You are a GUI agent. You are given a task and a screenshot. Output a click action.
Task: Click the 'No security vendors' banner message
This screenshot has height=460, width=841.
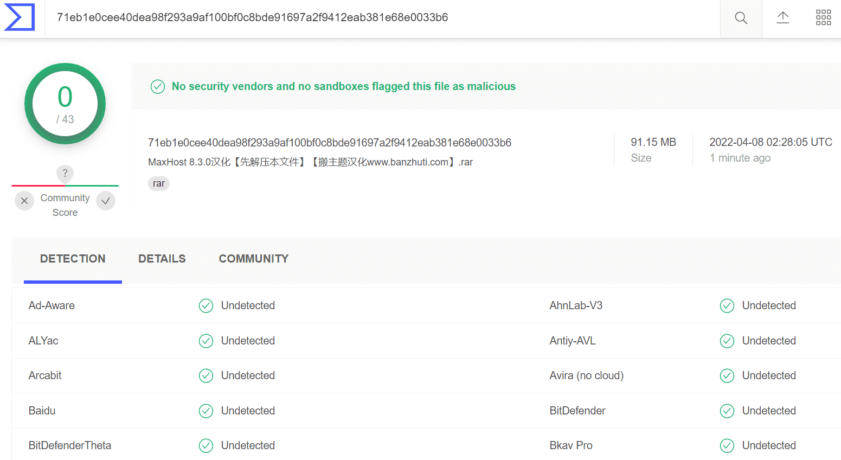344,86
